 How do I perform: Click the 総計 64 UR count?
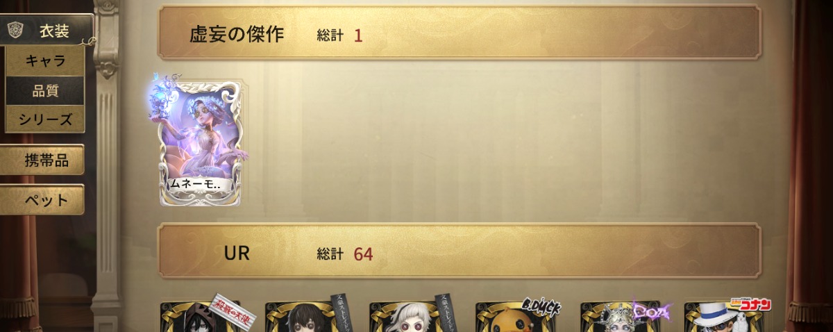pyautogui.click(x=345, y=254)
